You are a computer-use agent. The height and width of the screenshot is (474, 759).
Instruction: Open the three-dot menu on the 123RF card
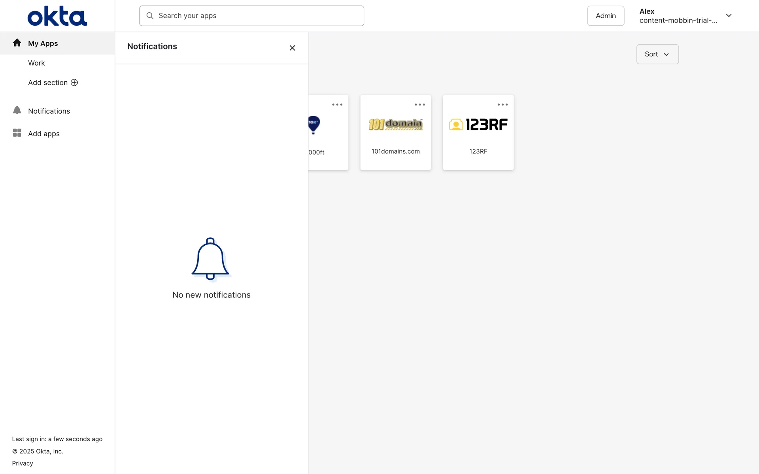pyautogui.click(x=502, y=105)
